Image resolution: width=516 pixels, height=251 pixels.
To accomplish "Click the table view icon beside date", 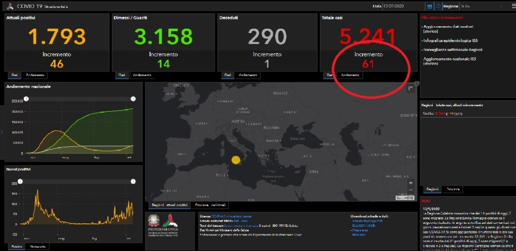I will [429, 7].
